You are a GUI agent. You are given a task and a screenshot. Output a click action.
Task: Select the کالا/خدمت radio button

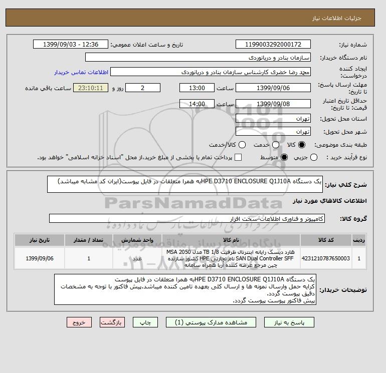242,145
